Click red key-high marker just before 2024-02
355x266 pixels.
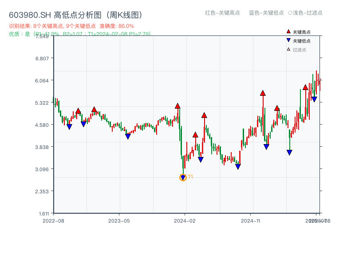tap(177, 106)
